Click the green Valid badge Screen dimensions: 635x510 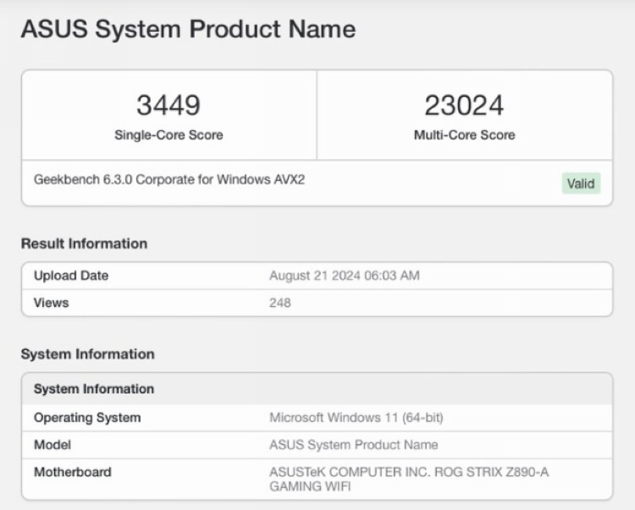click(x=581, y=184)
